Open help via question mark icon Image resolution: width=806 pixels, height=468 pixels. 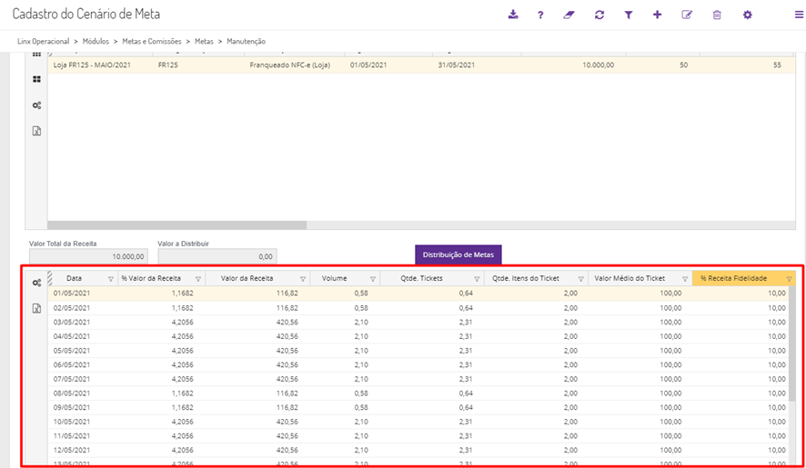click(x=540, y=15)
